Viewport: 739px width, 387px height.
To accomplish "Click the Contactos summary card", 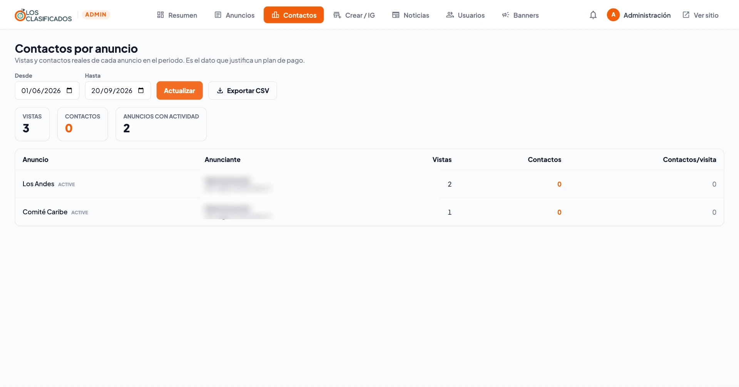I will pyautogui.click(x=82, y=124).
